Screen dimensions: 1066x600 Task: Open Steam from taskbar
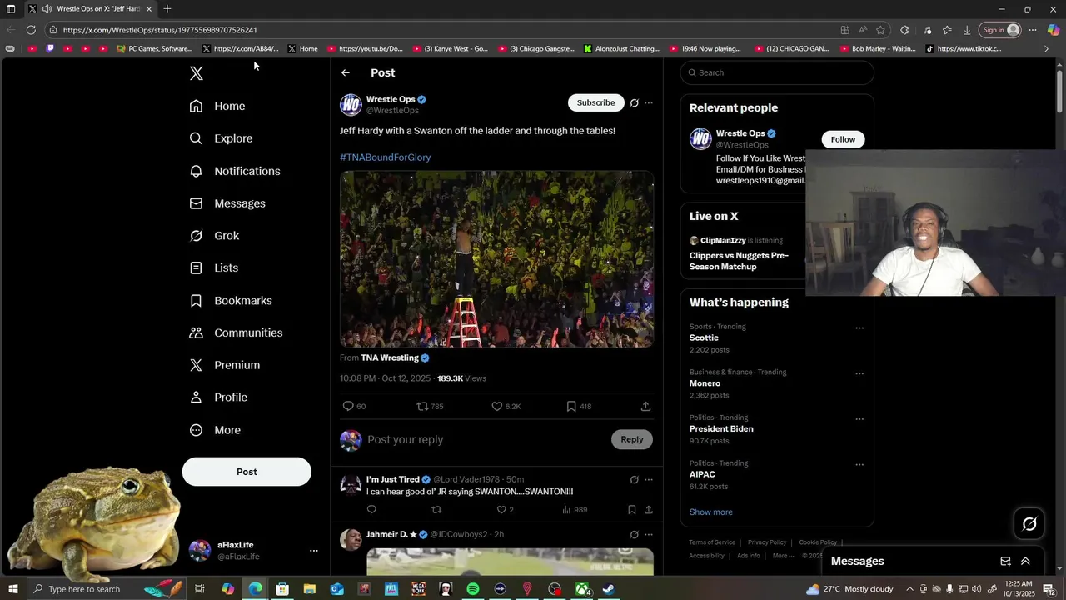click(609, 589)
